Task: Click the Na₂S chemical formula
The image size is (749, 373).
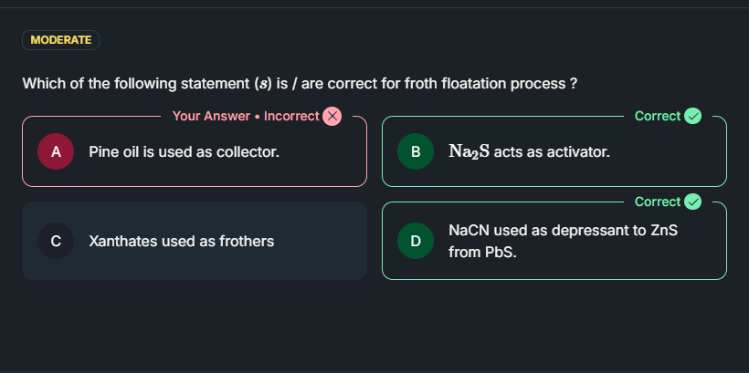Action: [469, 151]
